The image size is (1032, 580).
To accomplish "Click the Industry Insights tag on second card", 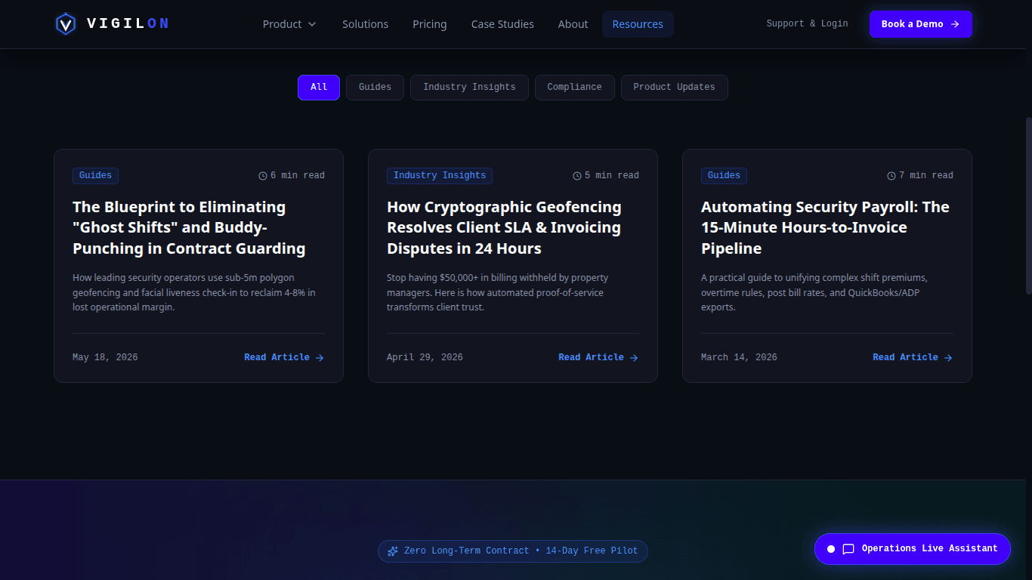I will 440,176.
